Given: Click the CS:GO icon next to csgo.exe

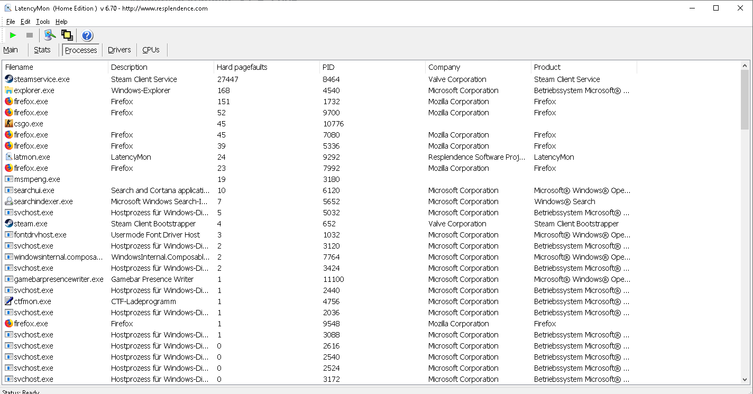Looking at the screenshot, I should 8,123.
